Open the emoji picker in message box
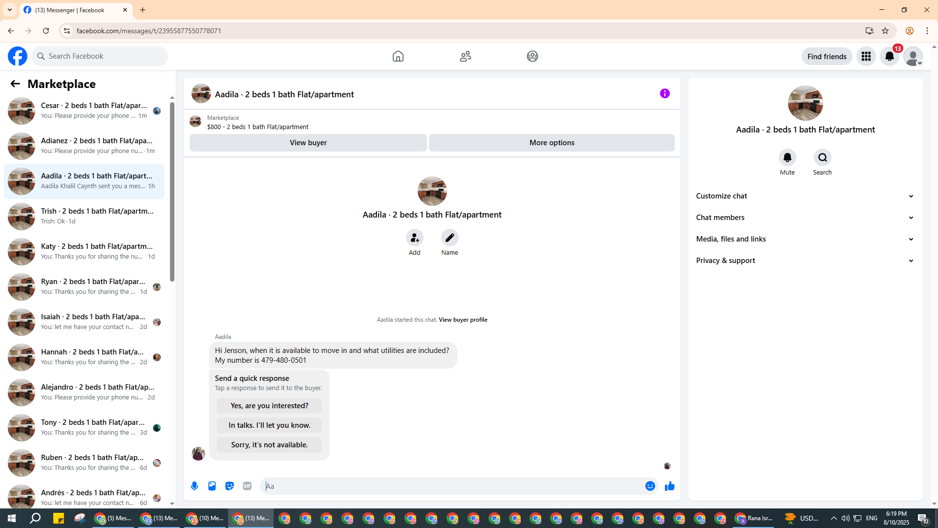 tap(650, 486)
